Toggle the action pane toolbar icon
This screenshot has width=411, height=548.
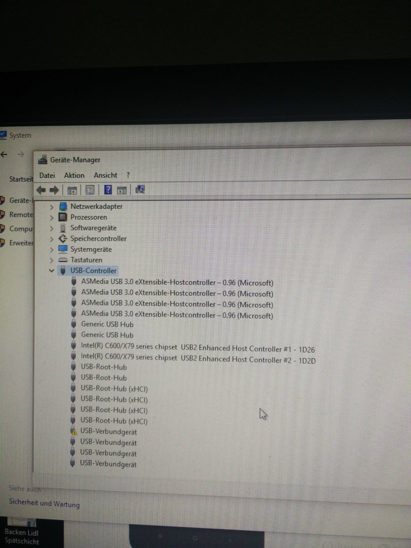[122, 190]
